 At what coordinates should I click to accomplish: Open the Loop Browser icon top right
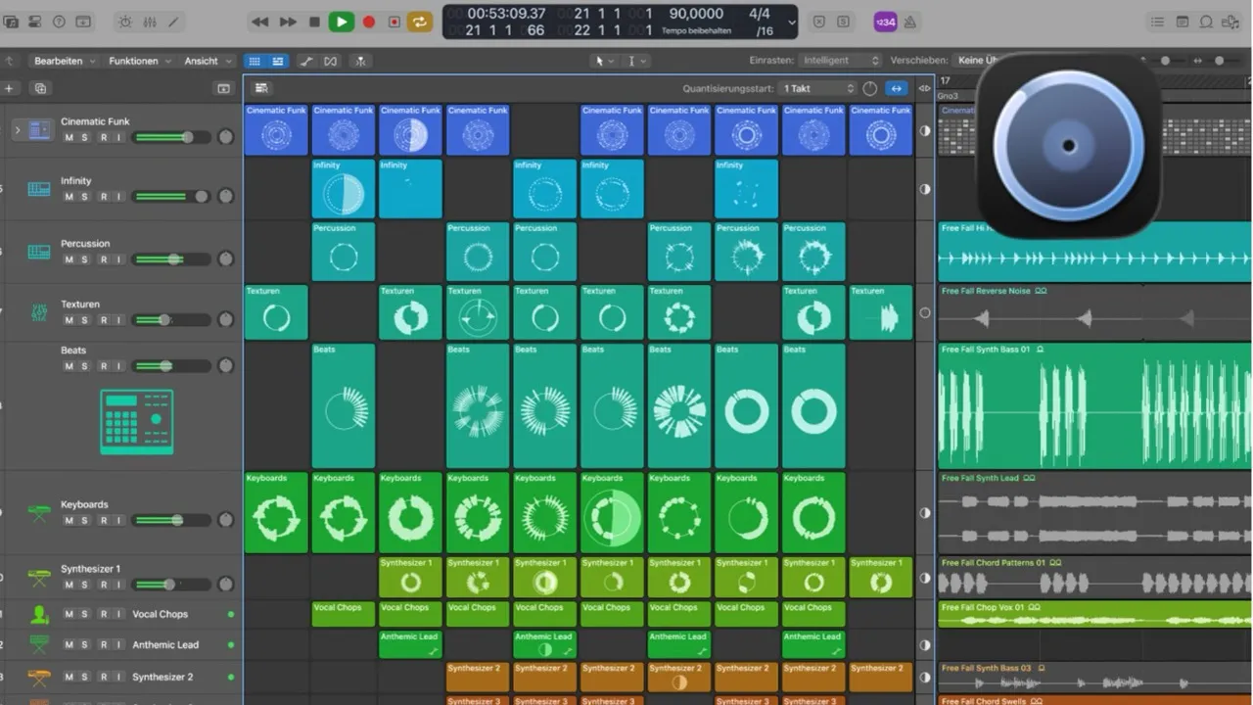tap(1206, 22)
